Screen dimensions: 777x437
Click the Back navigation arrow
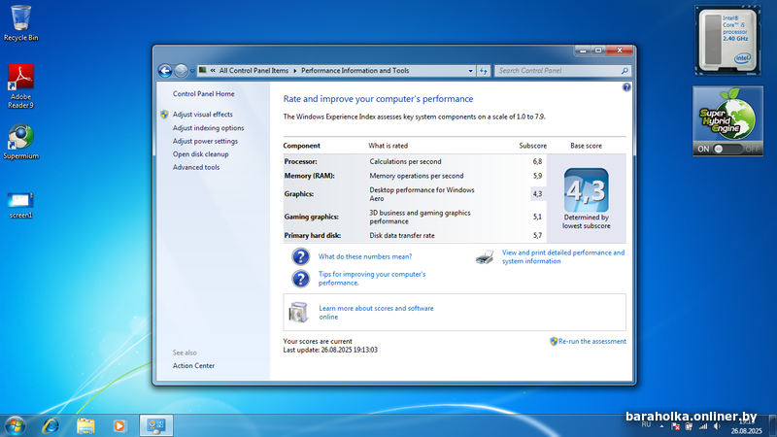click(165, 71)
